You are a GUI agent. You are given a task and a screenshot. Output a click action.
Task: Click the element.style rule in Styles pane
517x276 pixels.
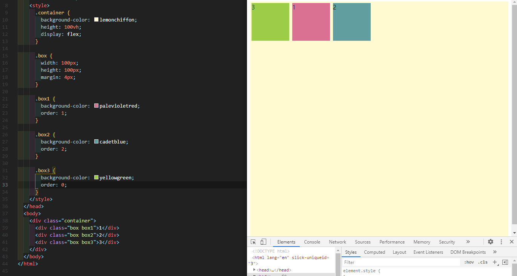[362, 271]
